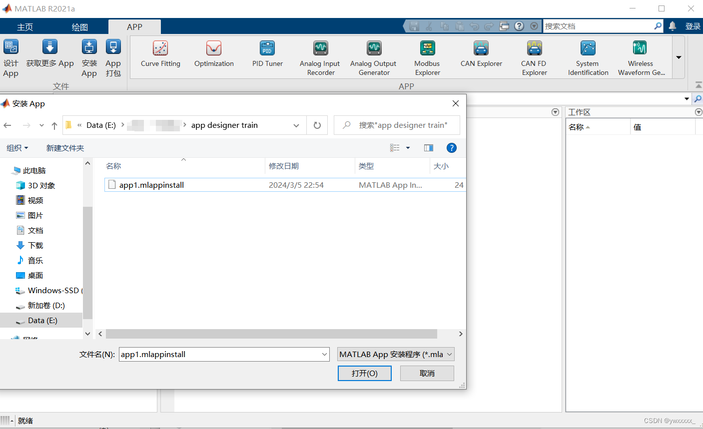Click the navigation pane vertical scrollbar
Viewport: 703px width, 429px height.
[87, 262]
